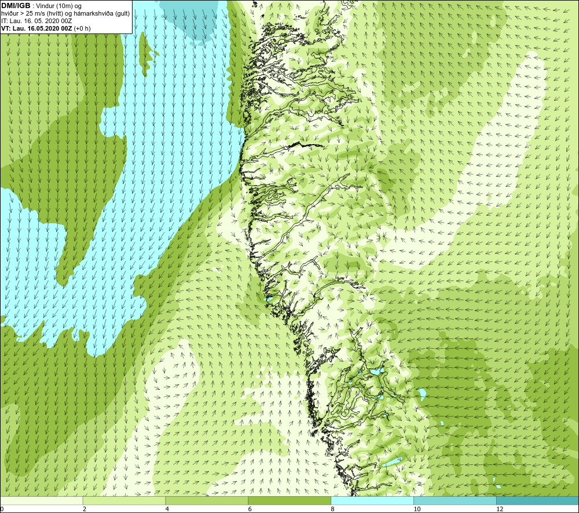Click the 8–10 m/s light cyan legend swatch
The width and height of the screenshot is (579, 513).
[372, 500]
